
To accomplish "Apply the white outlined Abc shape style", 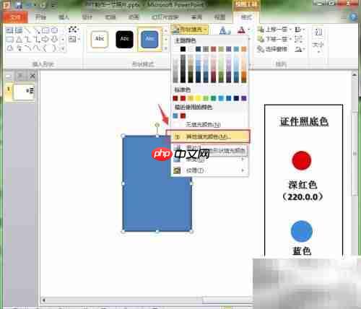I will click(100, 39).
